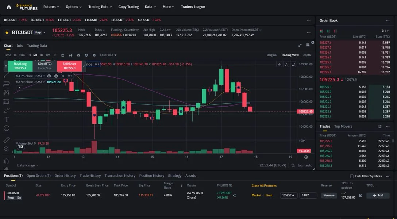Select the position forecasting tool
This screenshot has height=219, width=397.
6,101
